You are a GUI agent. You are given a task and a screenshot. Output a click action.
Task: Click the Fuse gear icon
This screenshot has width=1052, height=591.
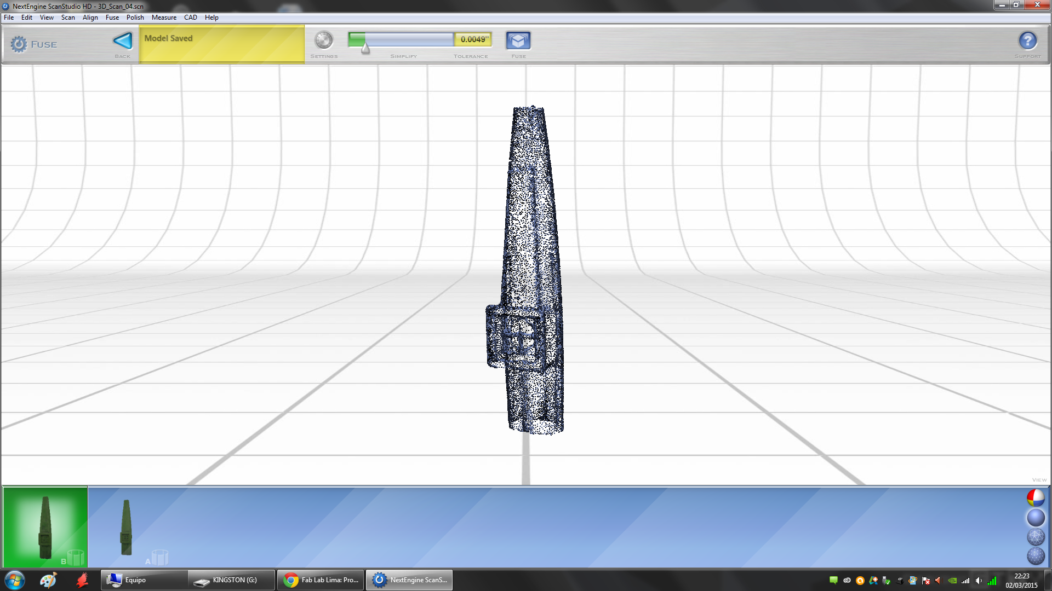click(19, 44)
